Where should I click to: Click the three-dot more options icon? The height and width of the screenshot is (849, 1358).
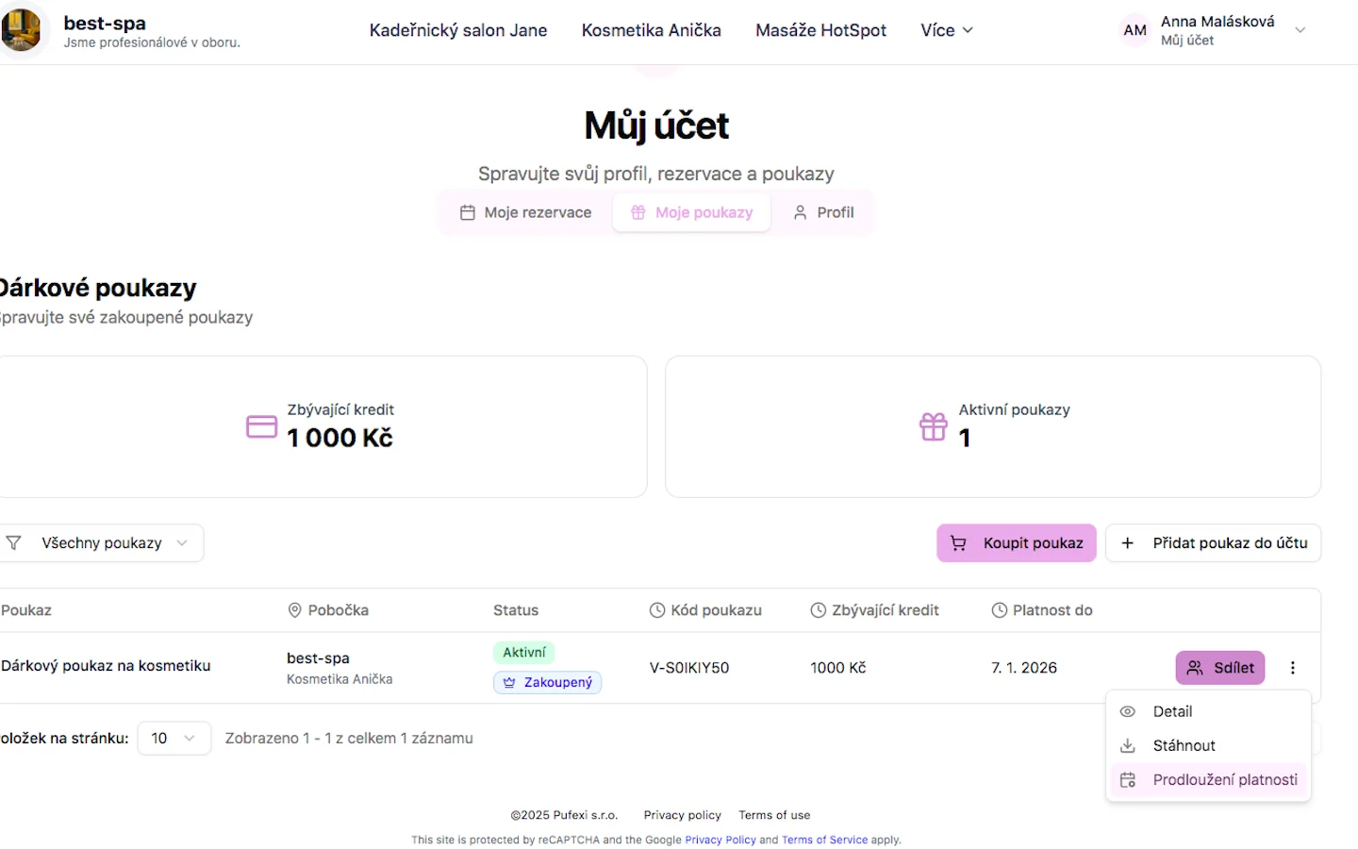(x=1292, y=668)
